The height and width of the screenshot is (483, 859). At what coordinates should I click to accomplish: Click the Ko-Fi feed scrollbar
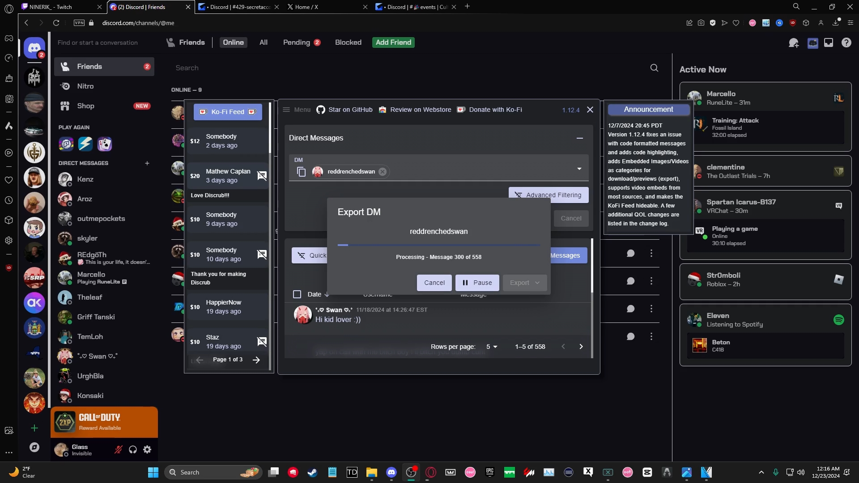pyautogui.click(x=270, y=128)
